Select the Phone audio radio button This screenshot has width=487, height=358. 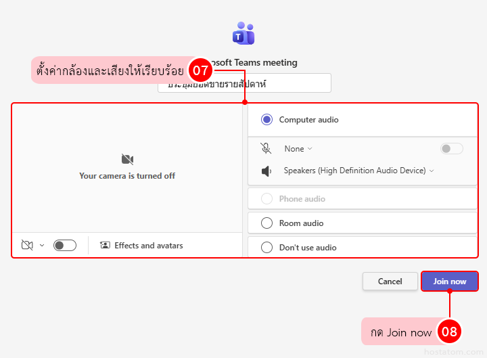(x=266, y=198)
